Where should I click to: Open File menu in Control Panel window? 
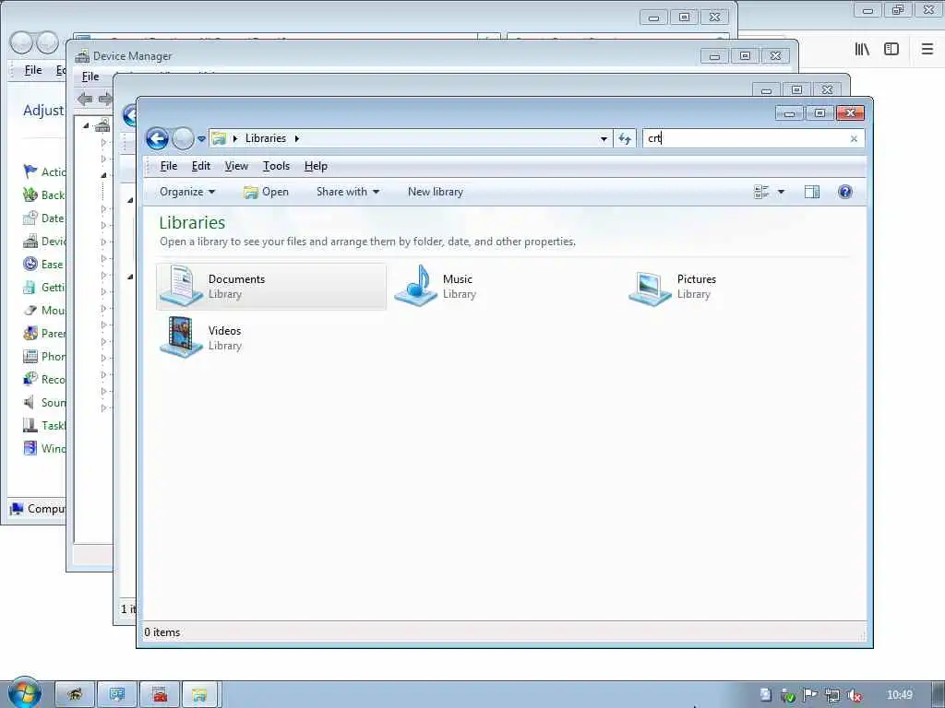(x=33, y=70)
